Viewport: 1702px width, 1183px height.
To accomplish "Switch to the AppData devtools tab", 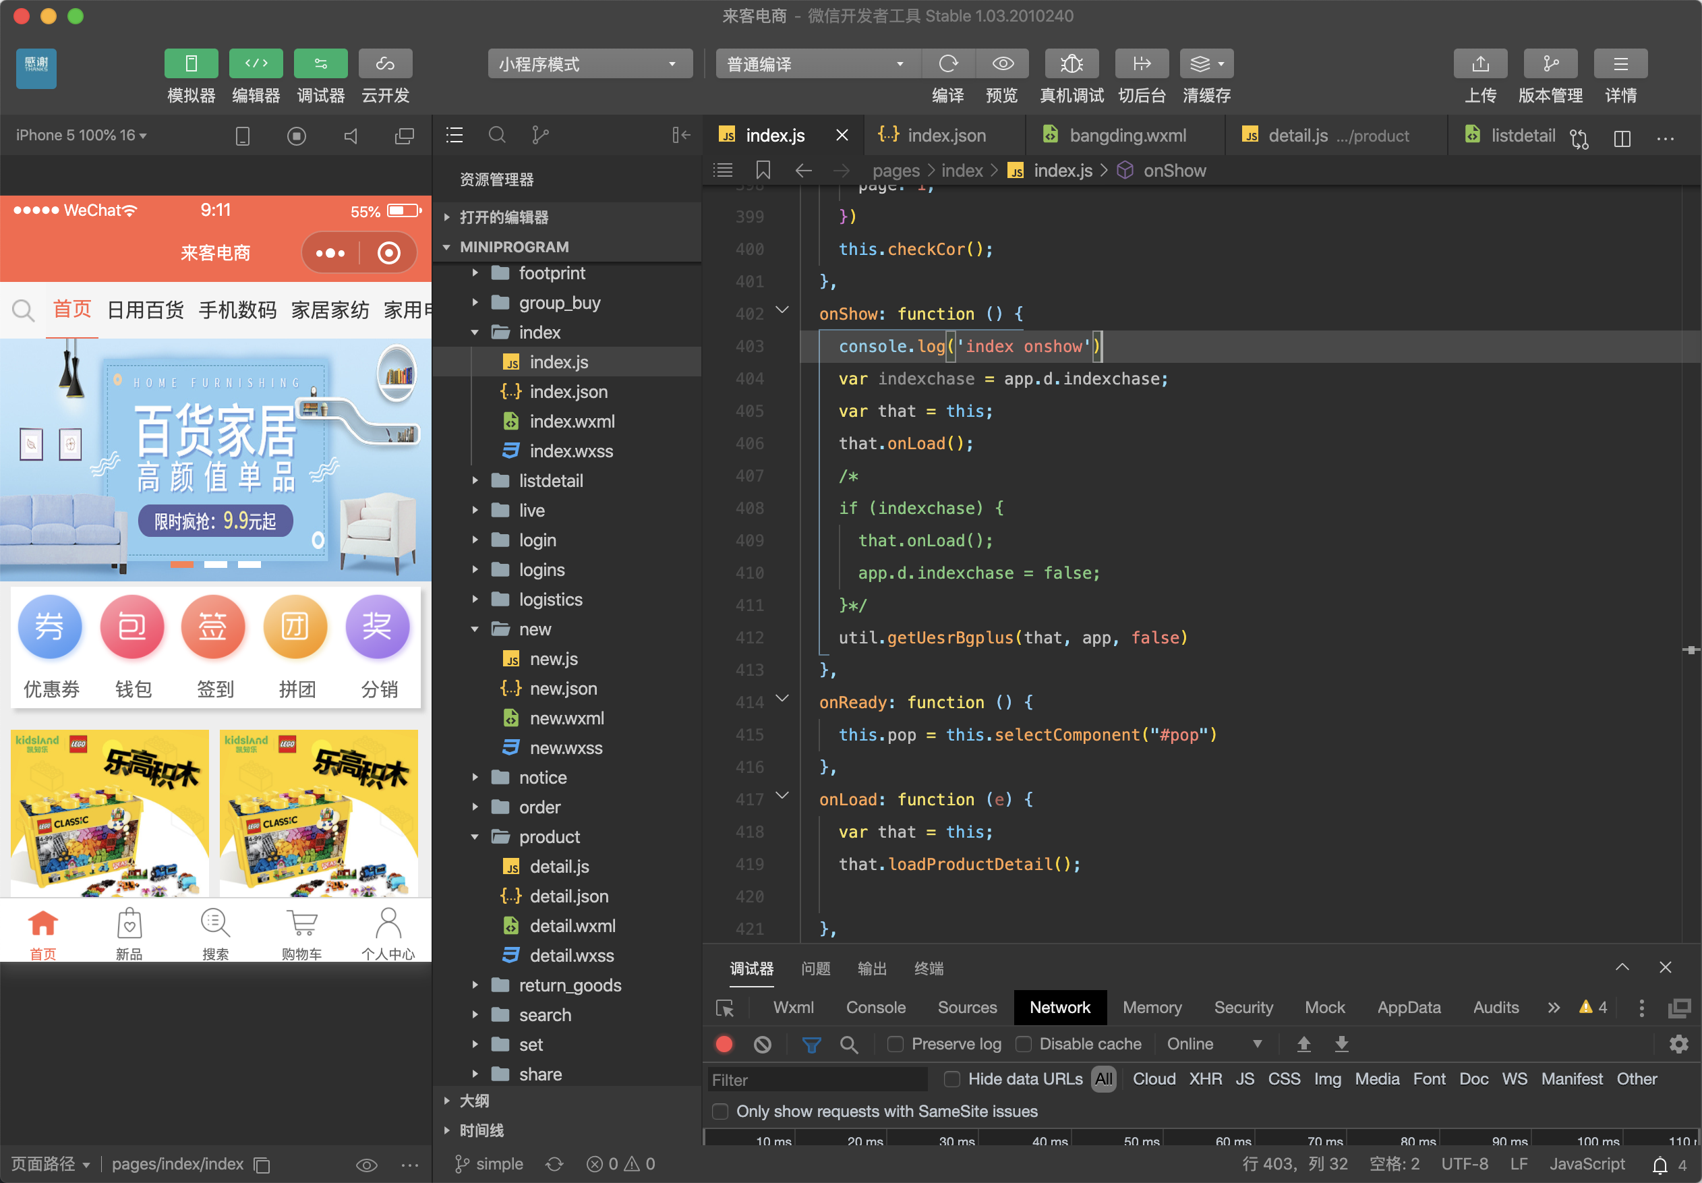I will point(1409,1008).
